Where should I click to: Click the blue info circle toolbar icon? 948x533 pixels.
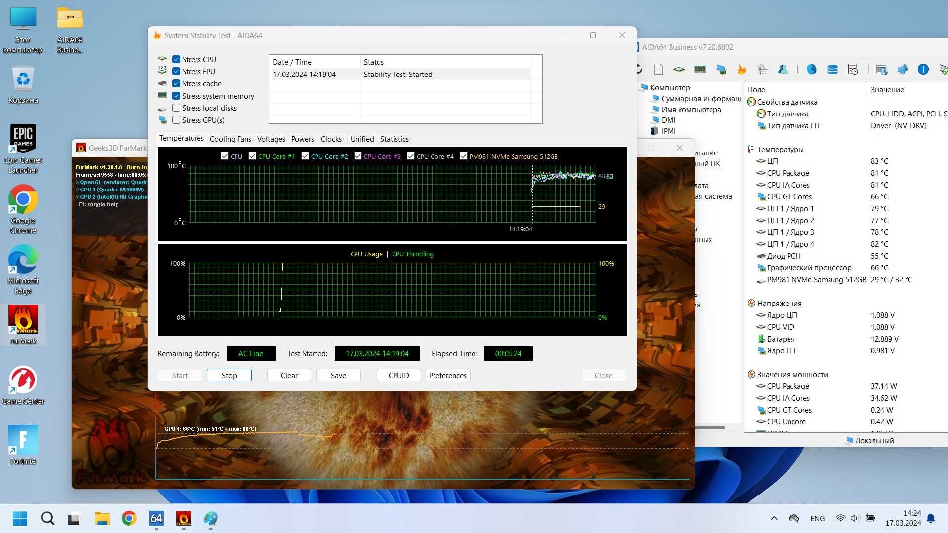pos(923,69)
